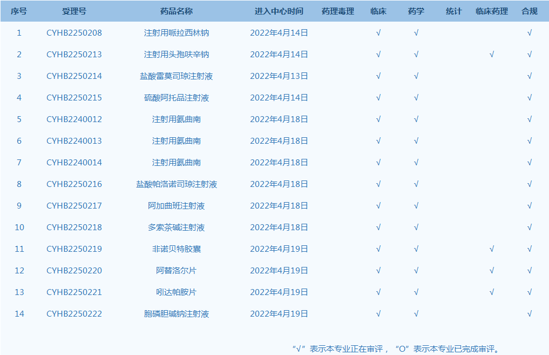The width and height of the screenshot is (549, 355).
Task: Click sequence number 10
Action: (19, 227)
